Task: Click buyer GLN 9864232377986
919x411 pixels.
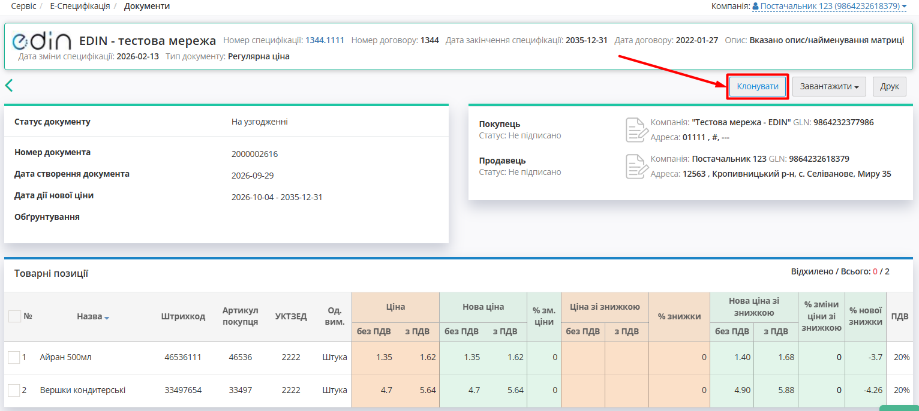Action: click(x=843, y=122)
